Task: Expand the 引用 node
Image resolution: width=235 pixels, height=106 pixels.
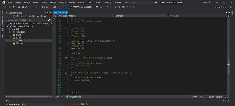Action: [10, 29]
